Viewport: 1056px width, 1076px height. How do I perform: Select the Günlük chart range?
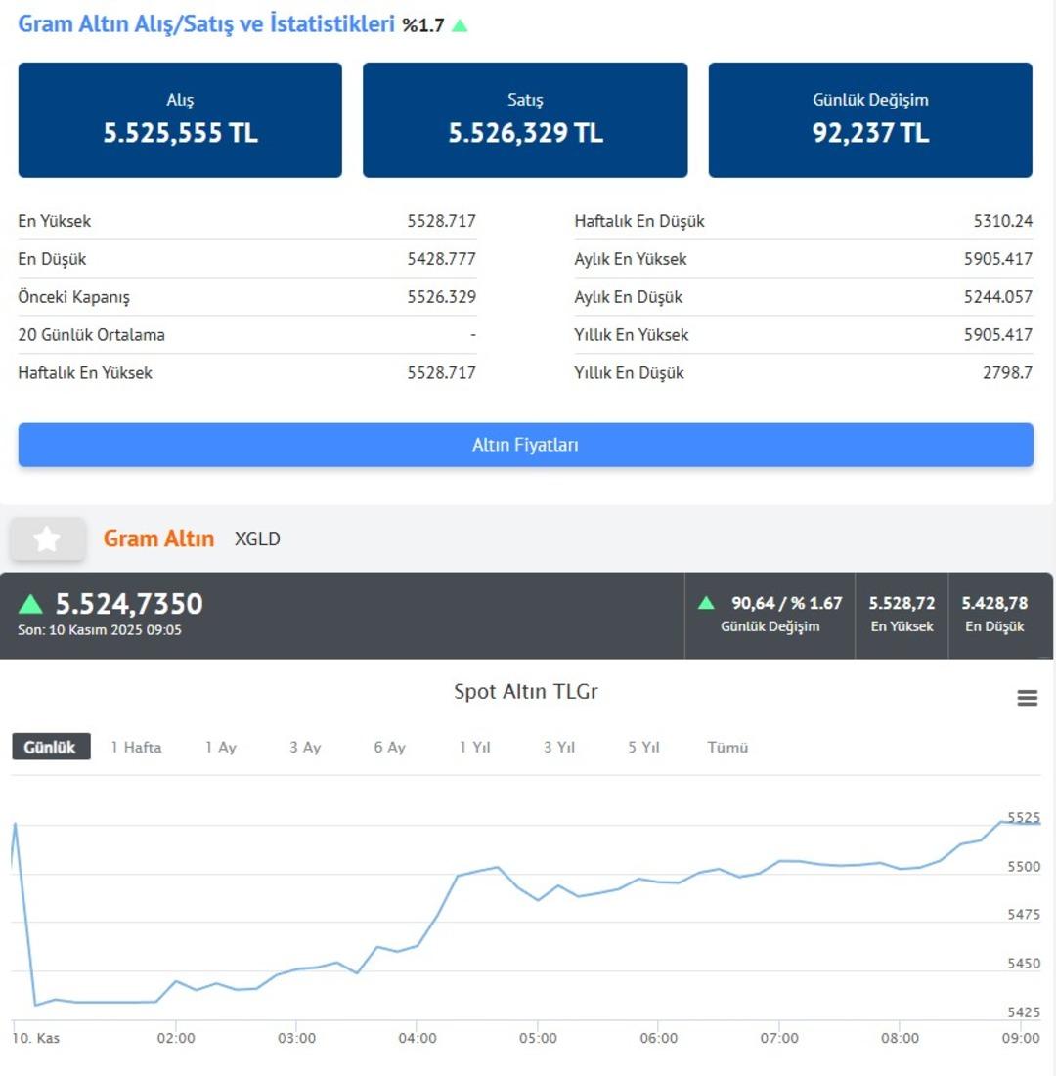click(51, 747)
